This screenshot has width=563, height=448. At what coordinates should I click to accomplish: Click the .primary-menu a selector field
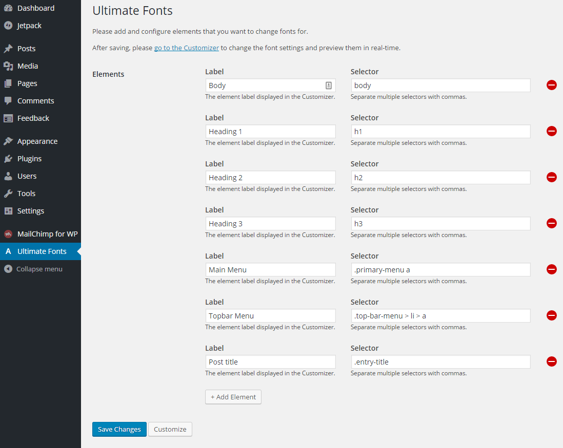(x=440, y=270)
